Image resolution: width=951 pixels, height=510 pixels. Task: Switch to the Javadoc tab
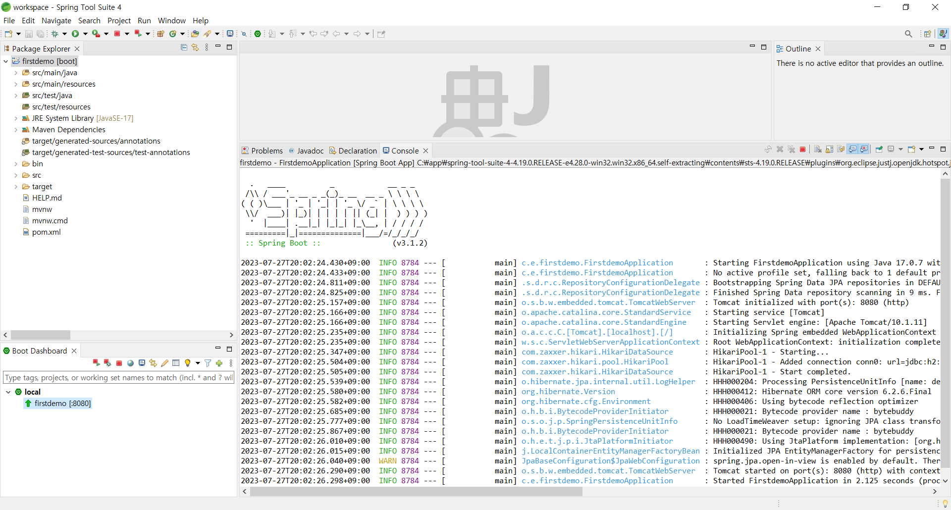tap(306, 151)
